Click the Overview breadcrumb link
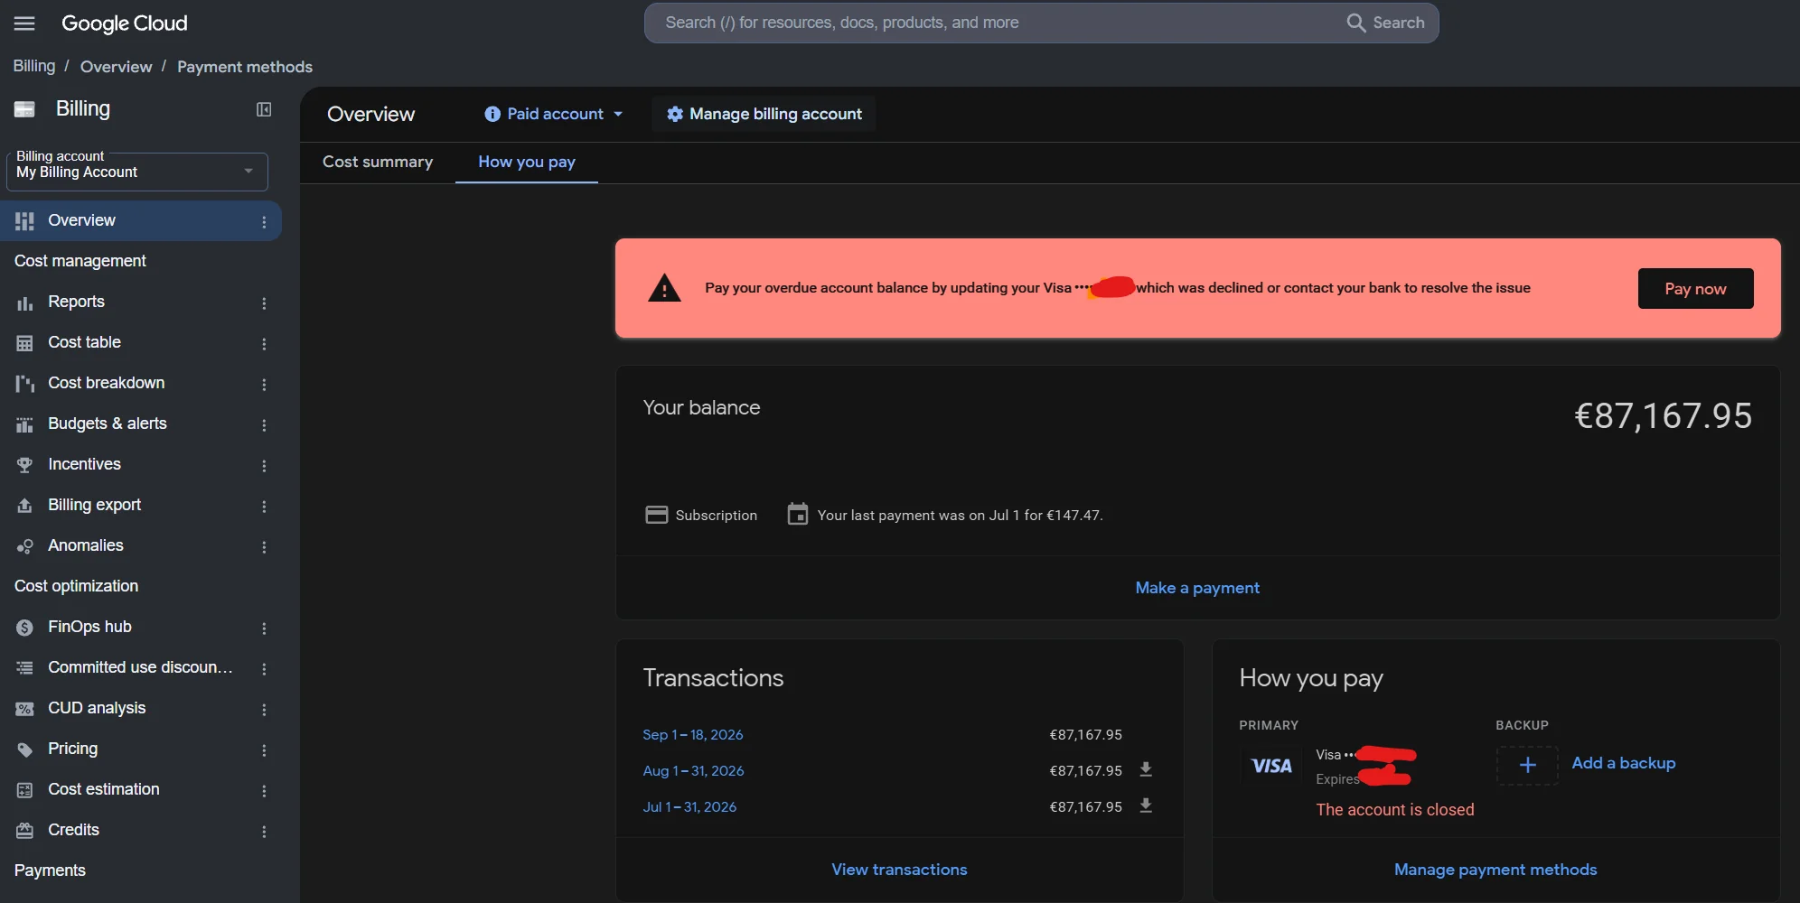This screenshot has height=903, width=1800. click(x=117, y=67)
